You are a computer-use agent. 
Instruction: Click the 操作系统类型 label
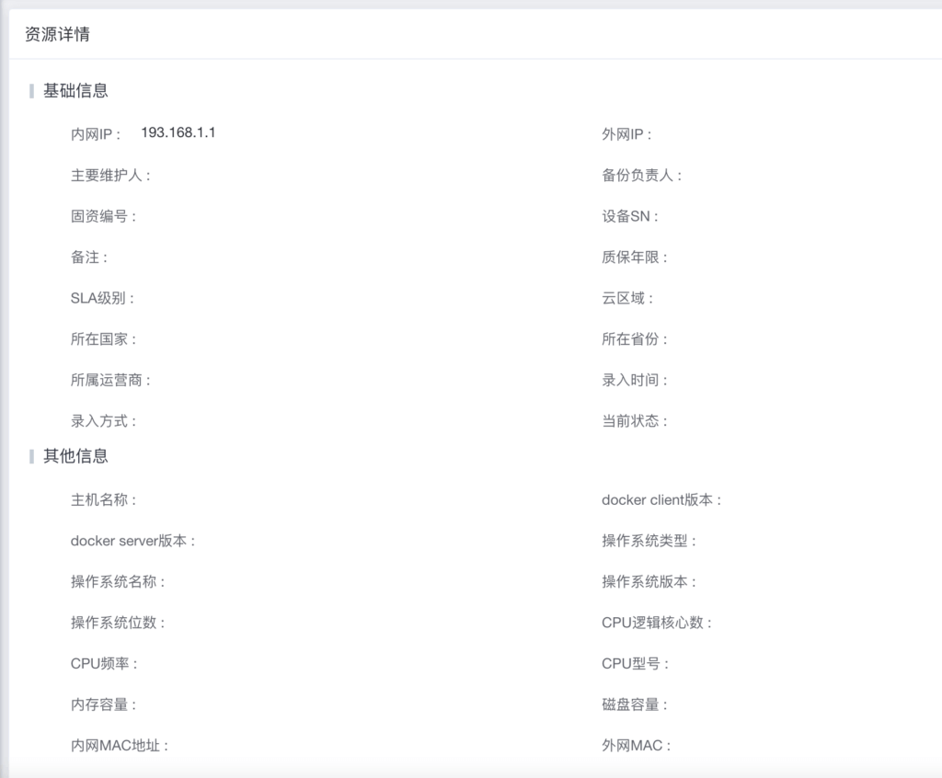(649, 541)
